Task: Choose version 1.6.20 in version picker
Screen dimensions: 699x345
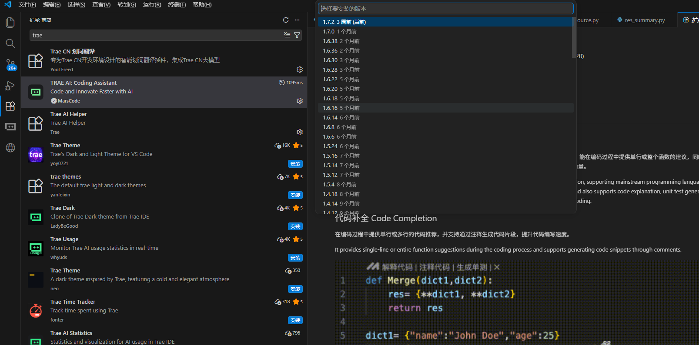Action: (x=445, y=89)
